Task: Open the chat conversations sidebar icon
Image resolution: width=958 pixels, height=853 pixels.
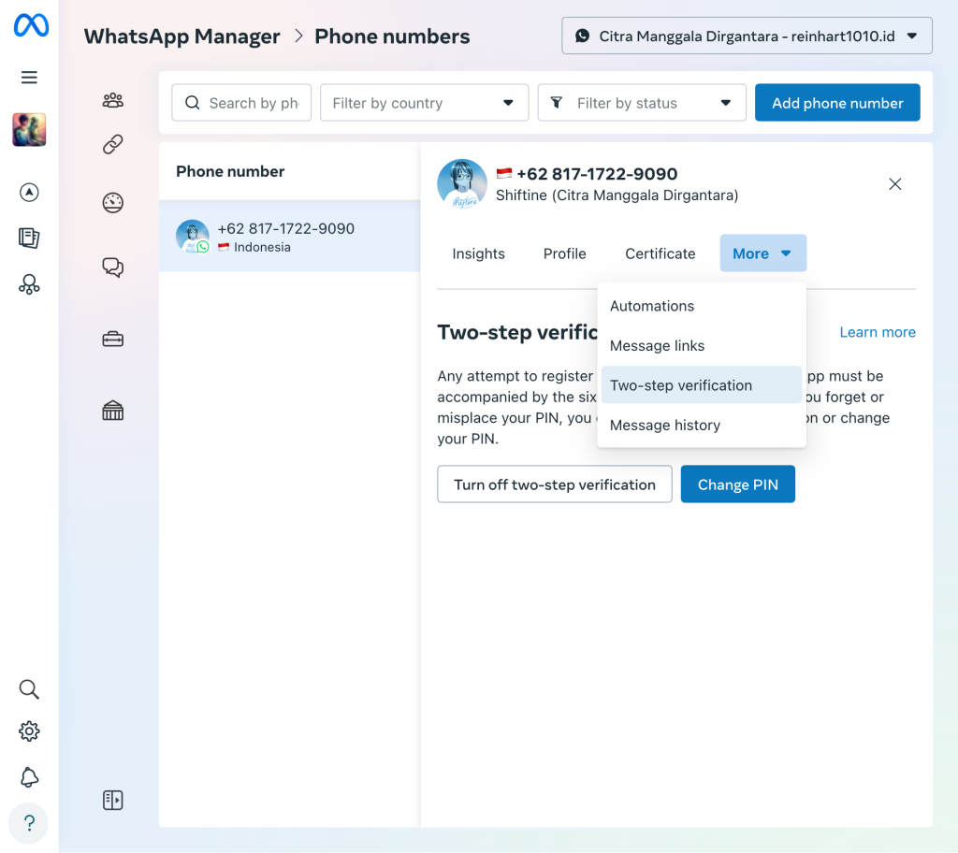Action: pos(112,267)
